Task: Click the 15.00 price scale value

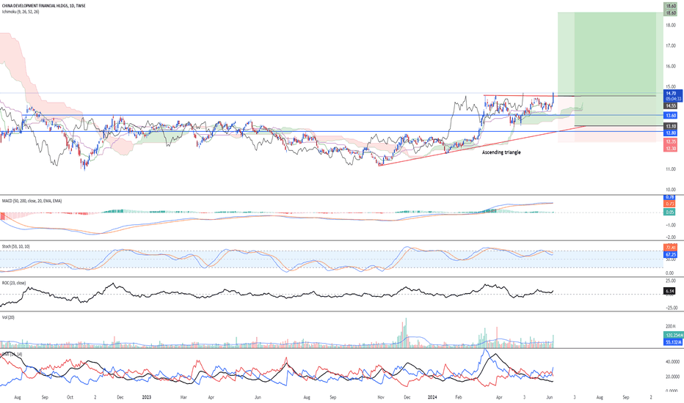Action: click(x=671, y=86)
